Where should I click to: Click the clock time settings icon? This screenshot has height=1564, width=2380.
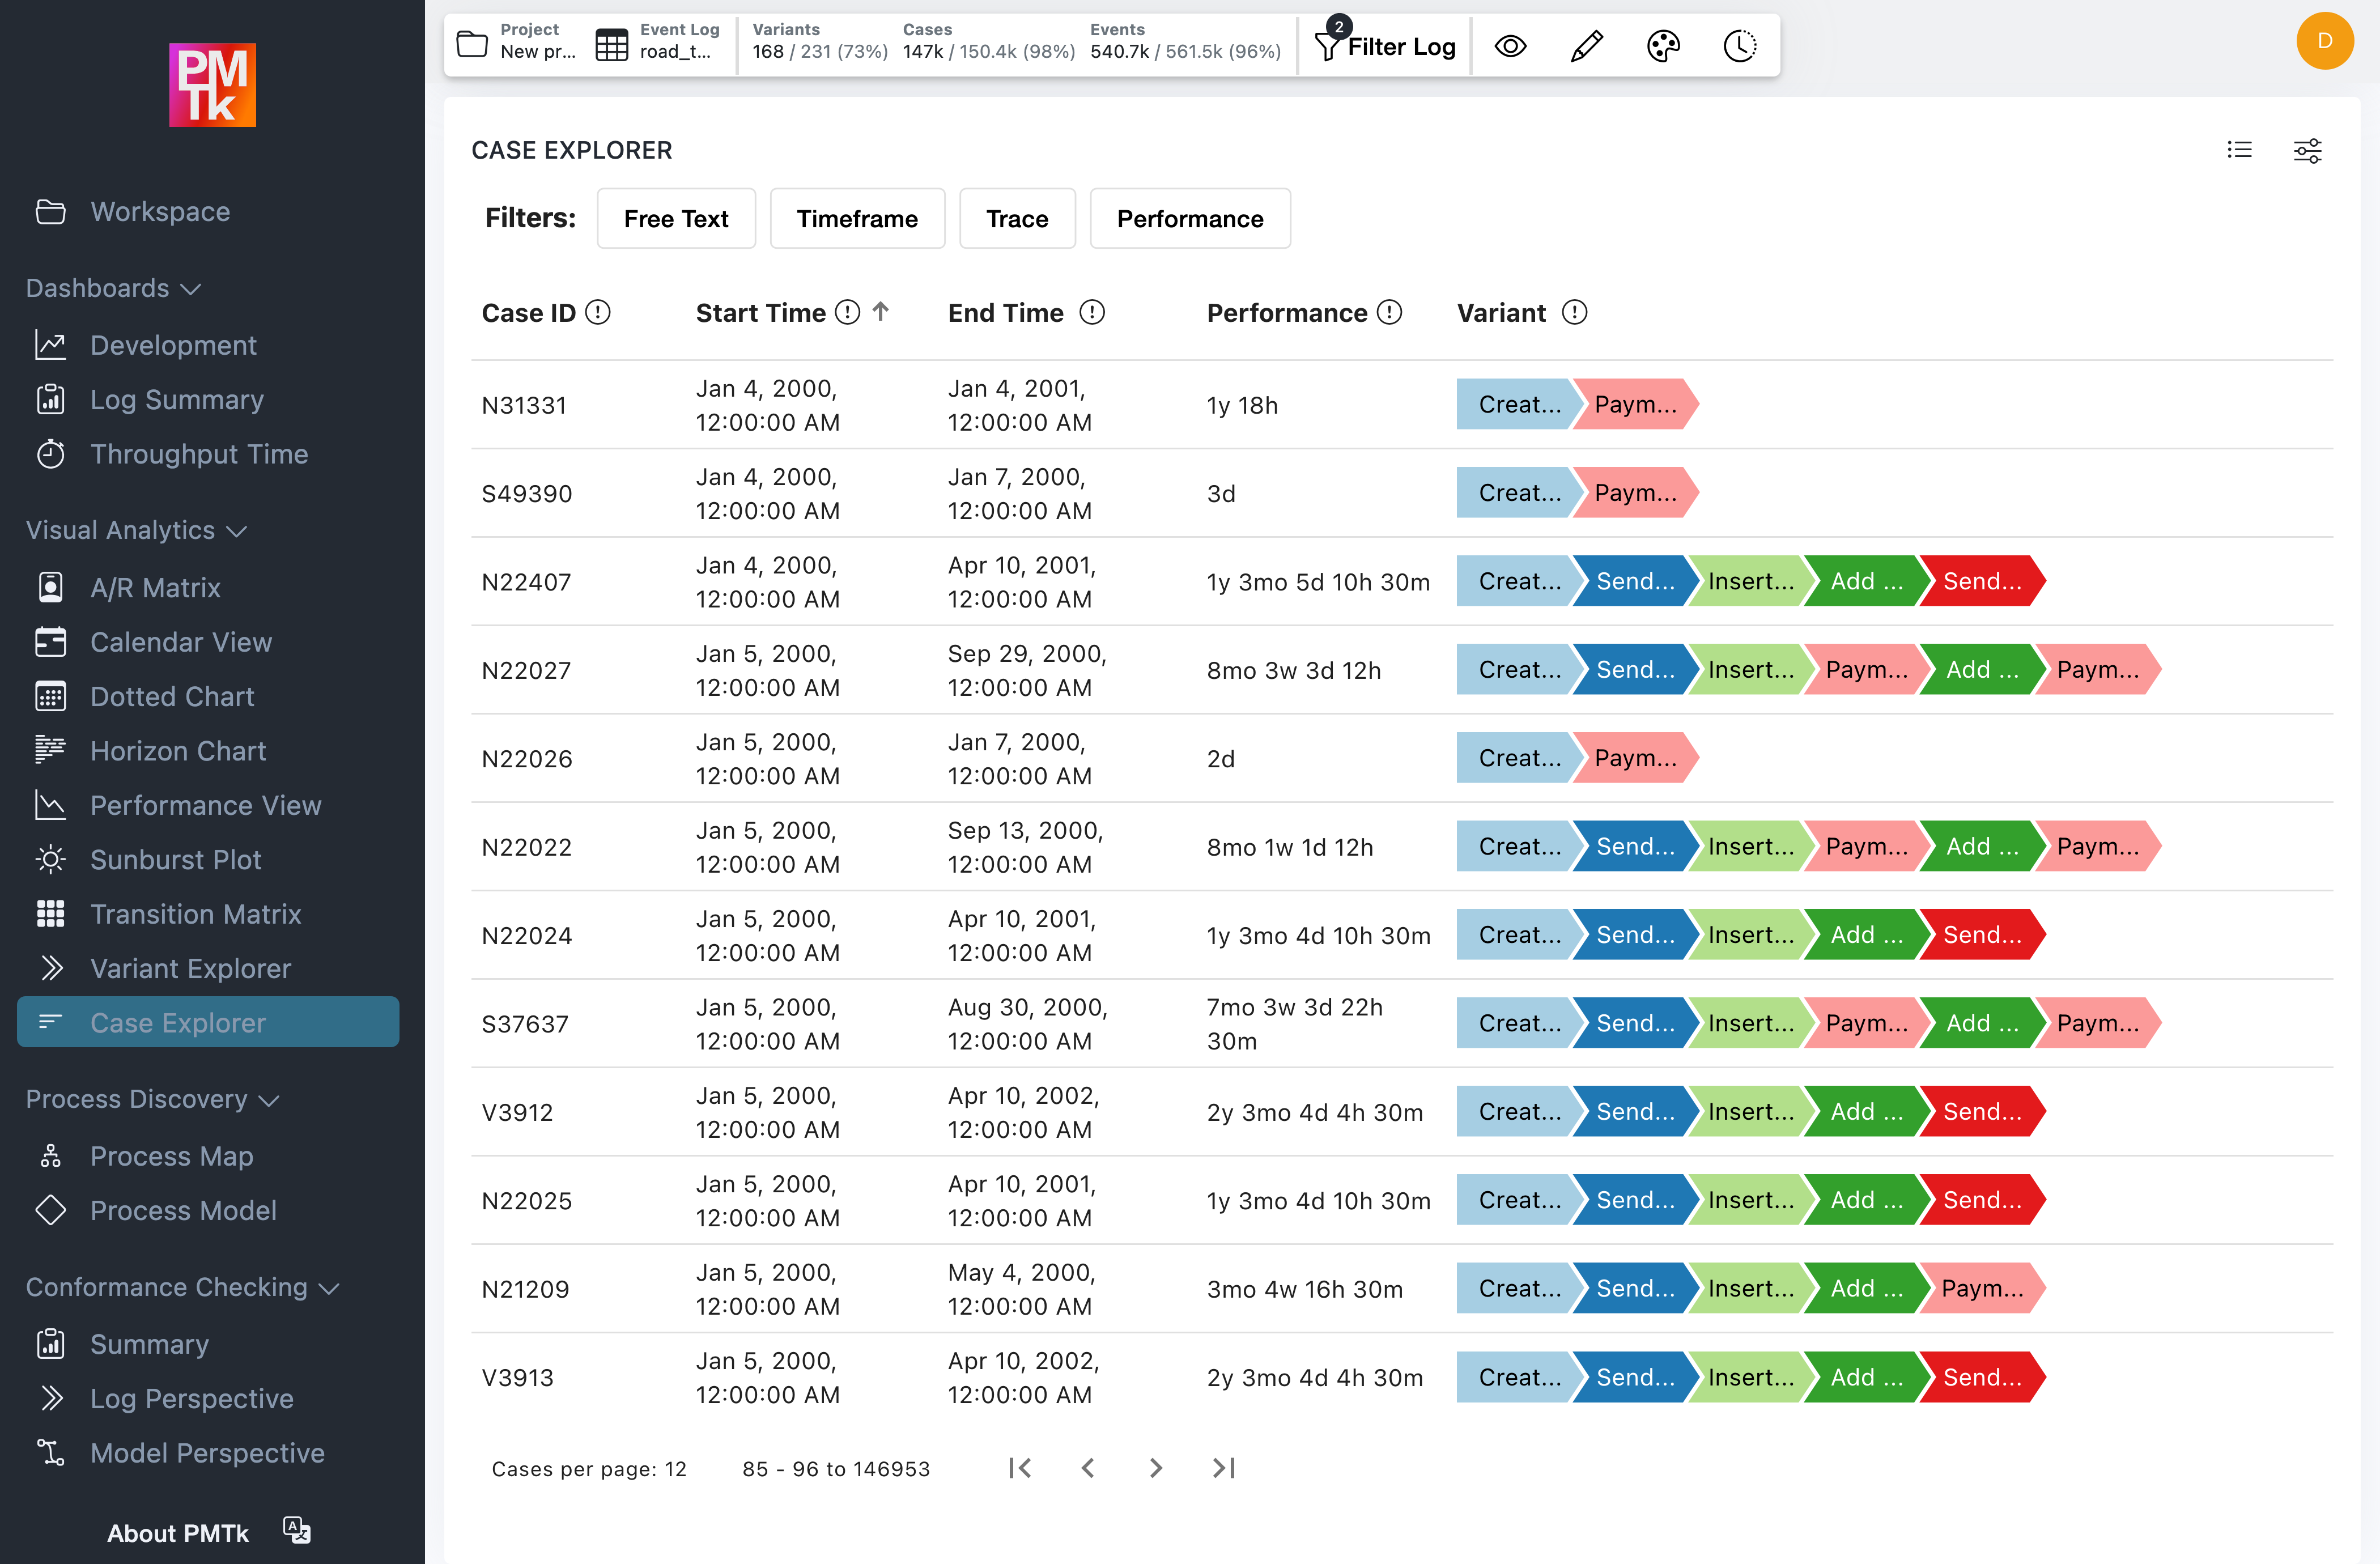[1740, 45]
